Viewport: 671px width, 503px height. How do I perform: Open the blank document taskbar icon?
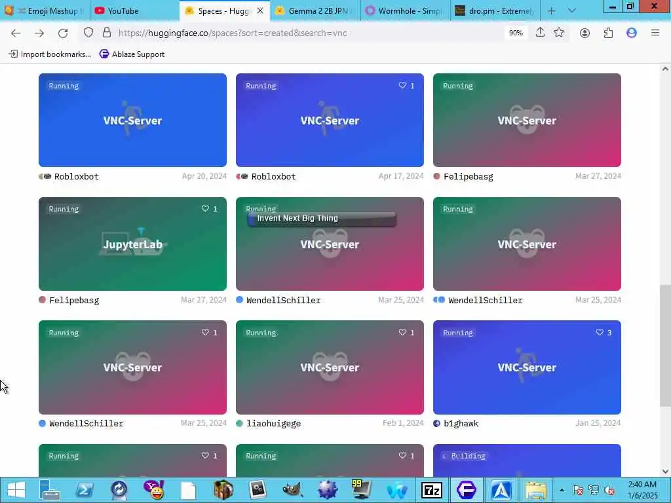point(188,490)
